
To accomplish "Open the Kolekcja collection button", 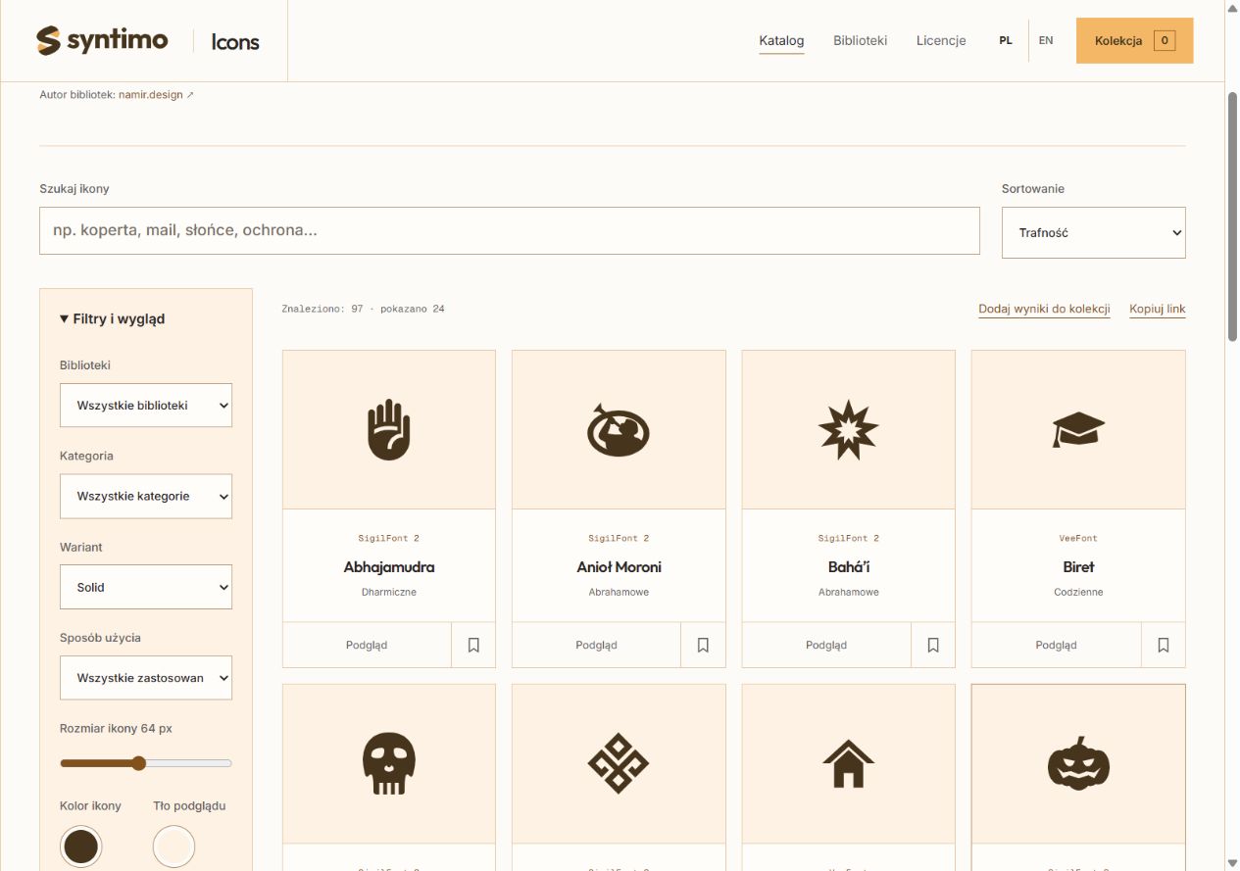I will [1134, 41].
